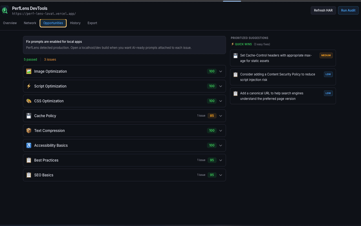Viewport: 361px width, 226px height.
Task: Click 'Consider adding a Content Security Policy' text
Action: (x=278, y=77)
